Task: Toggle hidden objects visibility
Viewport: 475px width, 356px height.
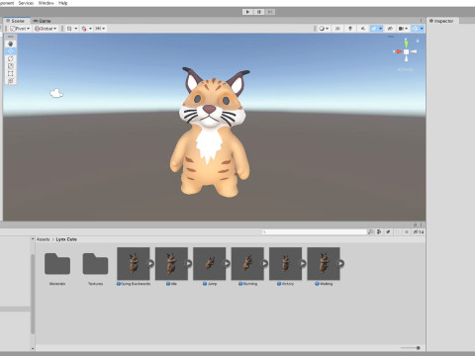Action: (x=390, y=29)
